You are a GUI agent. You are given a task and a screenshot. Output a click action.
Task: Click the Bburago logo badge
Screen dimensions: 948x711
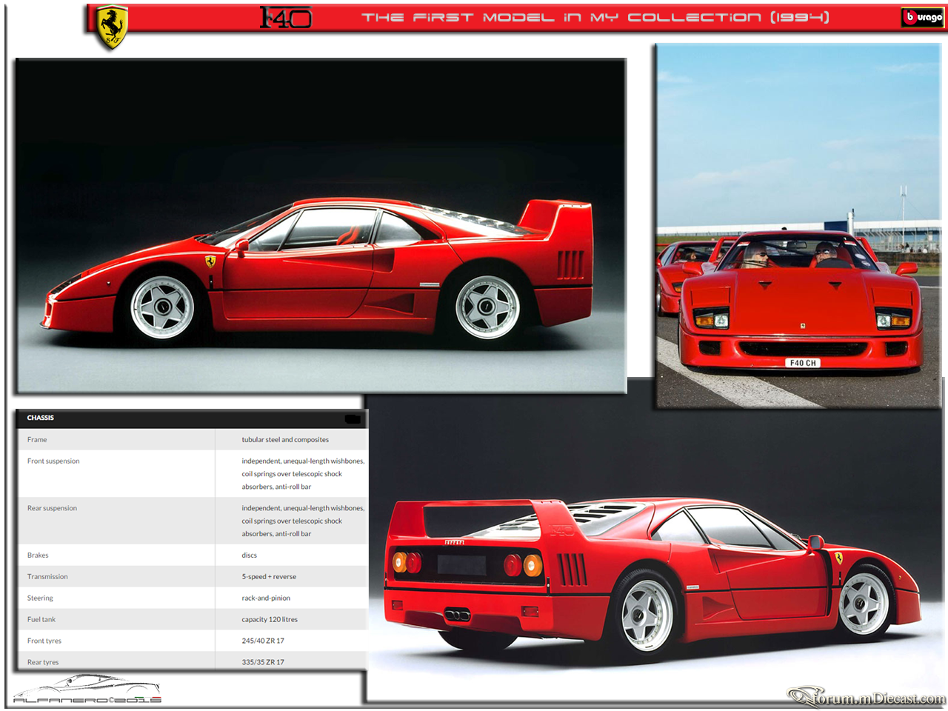[x=923, y=17]
